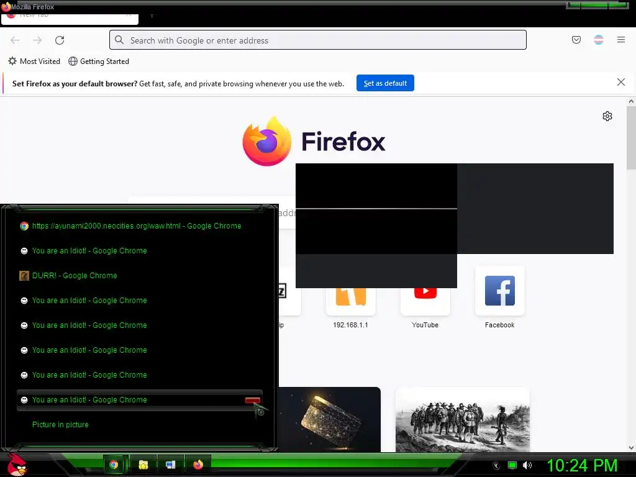Dismiss the default browser notification bar

[620, 83]
